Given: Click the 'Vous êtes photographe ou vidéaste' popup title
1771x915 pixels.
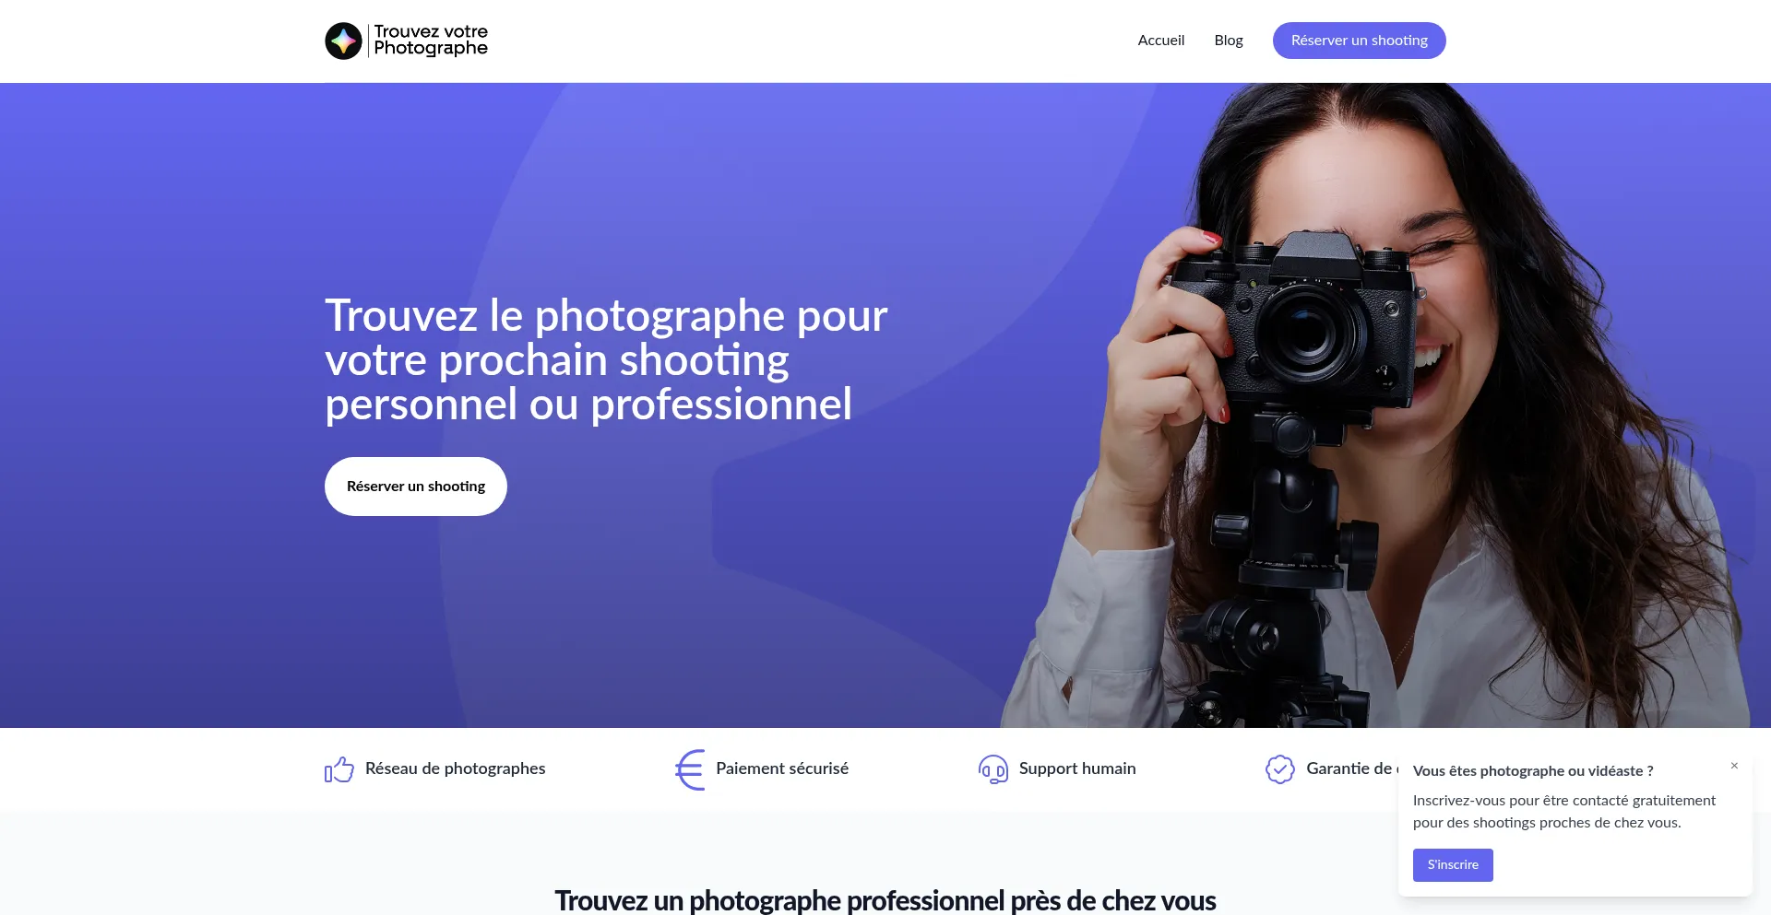Looking at the screenshot, I should pyautogui.click(x=1533, y=771).
